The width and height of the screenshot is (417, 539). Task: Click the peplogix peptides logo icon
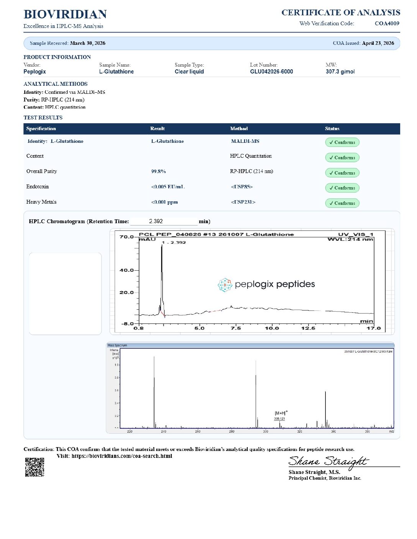coord(225,285)
